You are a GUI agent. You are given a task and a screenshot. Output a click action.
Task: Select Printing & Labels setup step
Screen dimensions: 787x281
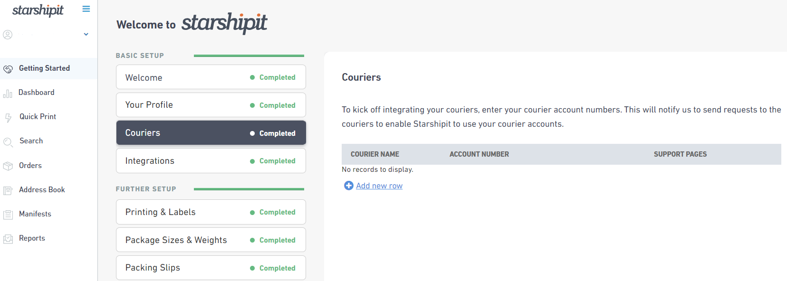211,212
